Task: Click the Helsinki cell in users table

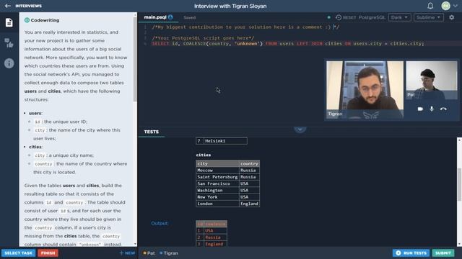Action: [x=225, y=141]
